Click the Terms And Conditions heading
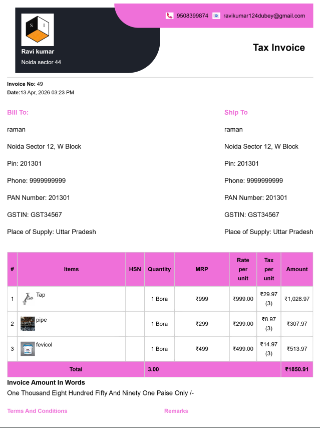 click(x=37, y=411)
